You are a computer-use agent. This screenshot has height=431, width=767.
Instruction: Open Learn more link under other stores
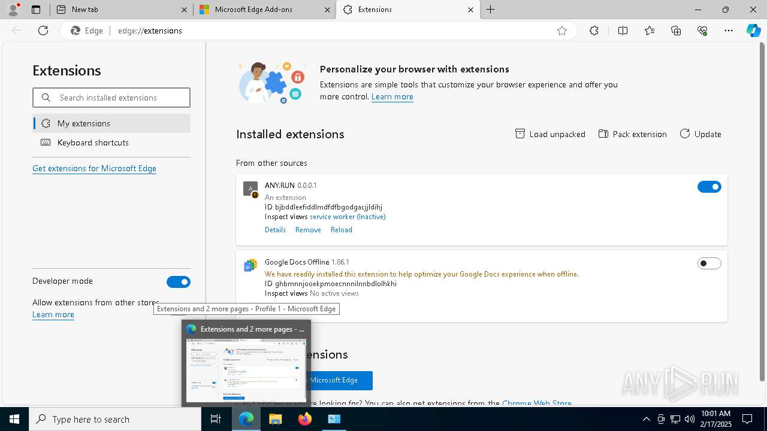(x=53, y=314)
